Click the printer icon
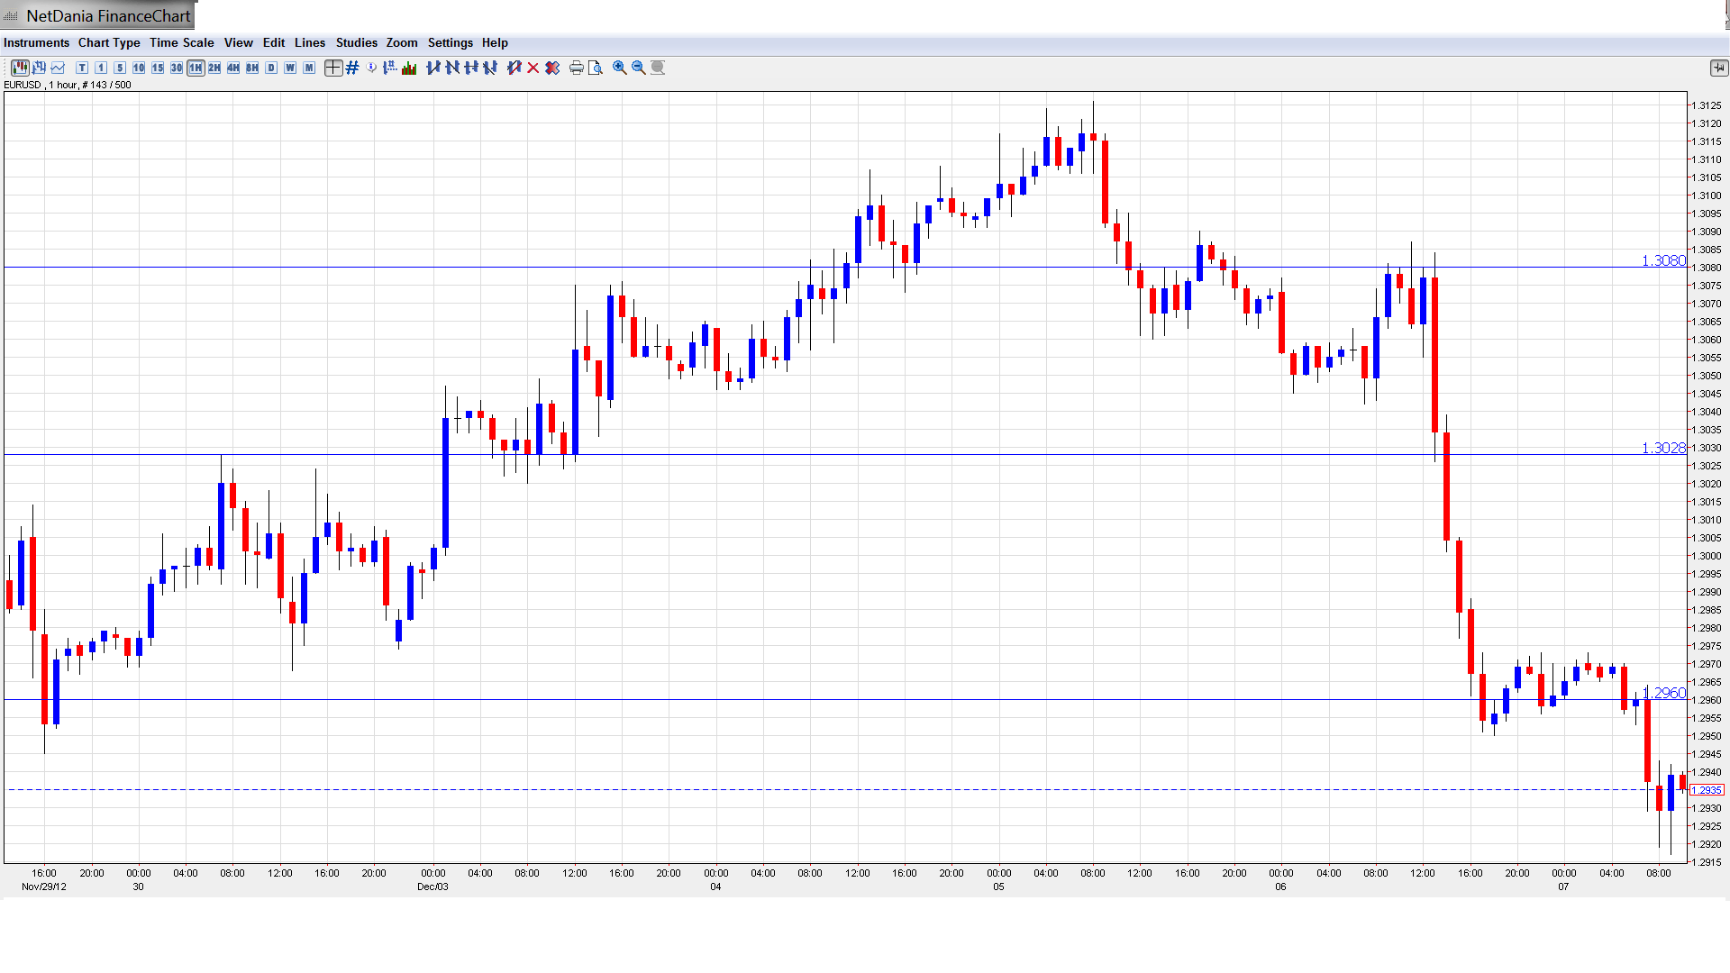 577,68
